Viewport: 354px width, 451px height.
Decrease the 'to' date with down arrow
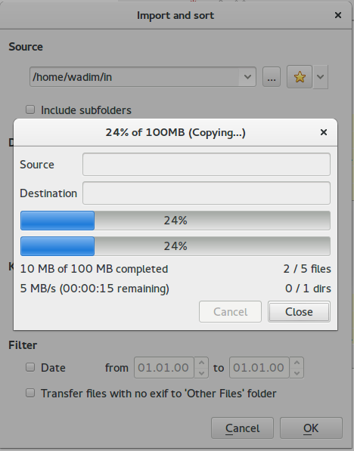[297, 372]
